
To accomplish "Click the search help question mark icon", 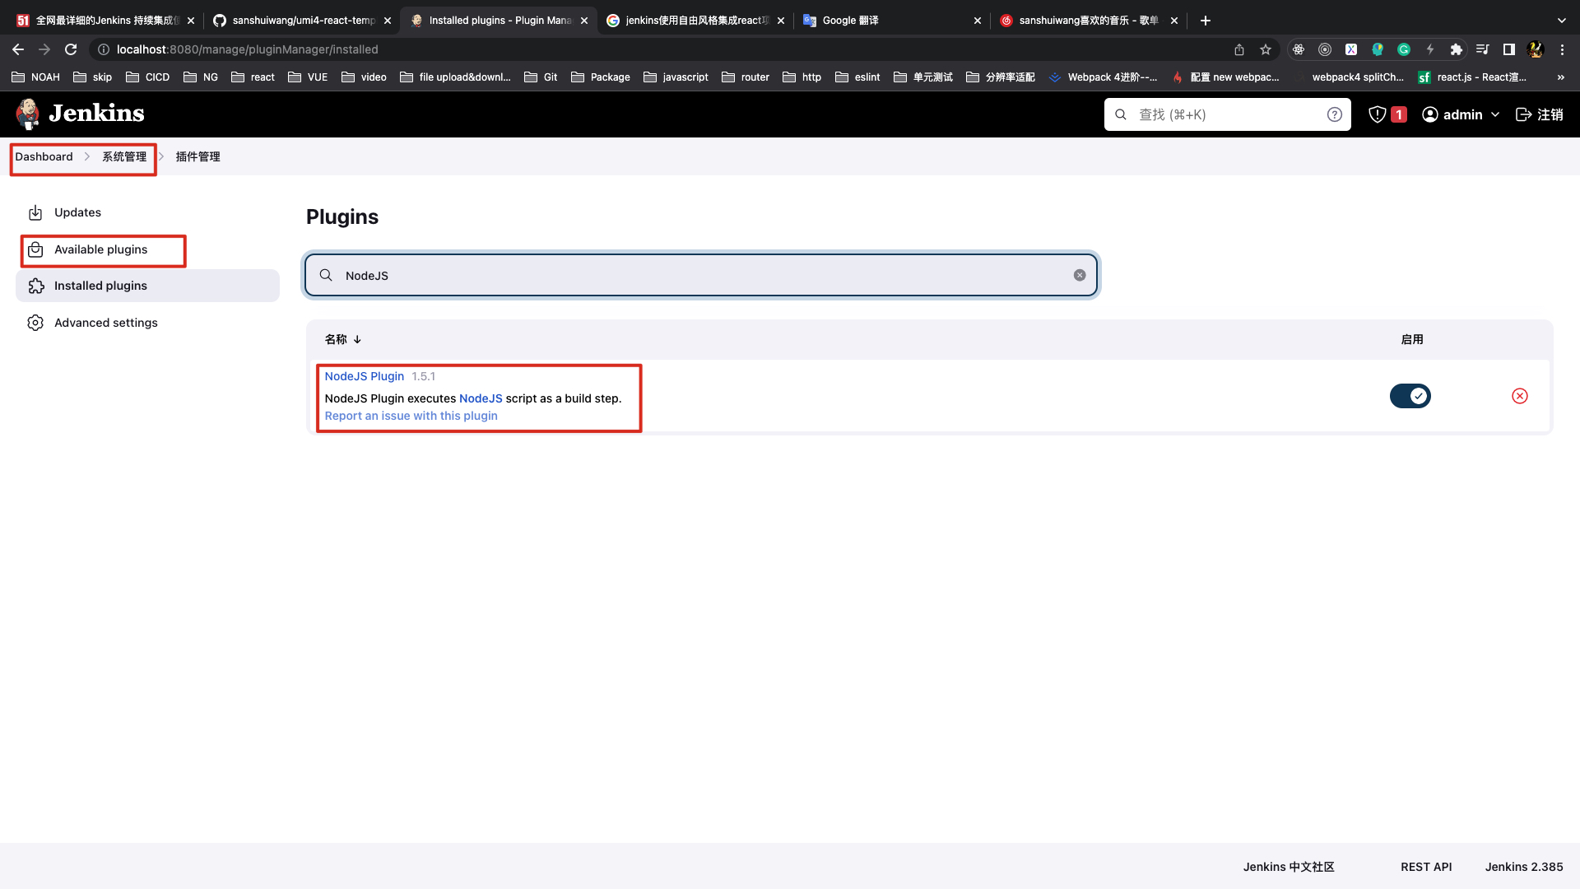I will pos(1334,114).
